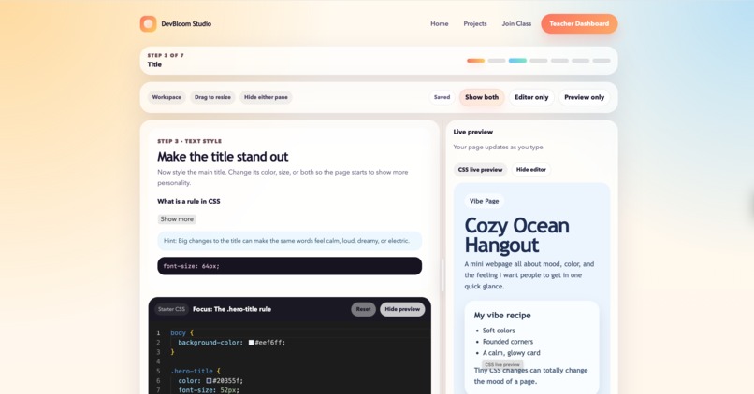The height and width of the screenshot is (394, 754).
Task: Select the first orange progress step
Action: click(x=475, y=61)
